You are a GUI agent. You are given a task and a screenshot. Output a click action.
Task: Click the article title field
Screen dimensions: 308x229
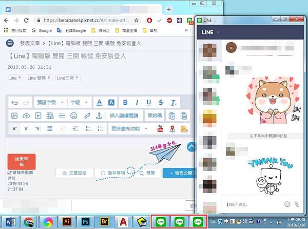click(x=67, y=56)
